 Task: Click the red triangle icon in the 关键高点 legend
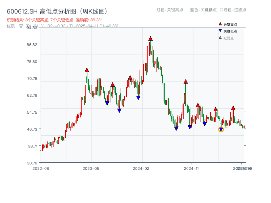pyautogui.click(x=220, y=24)
